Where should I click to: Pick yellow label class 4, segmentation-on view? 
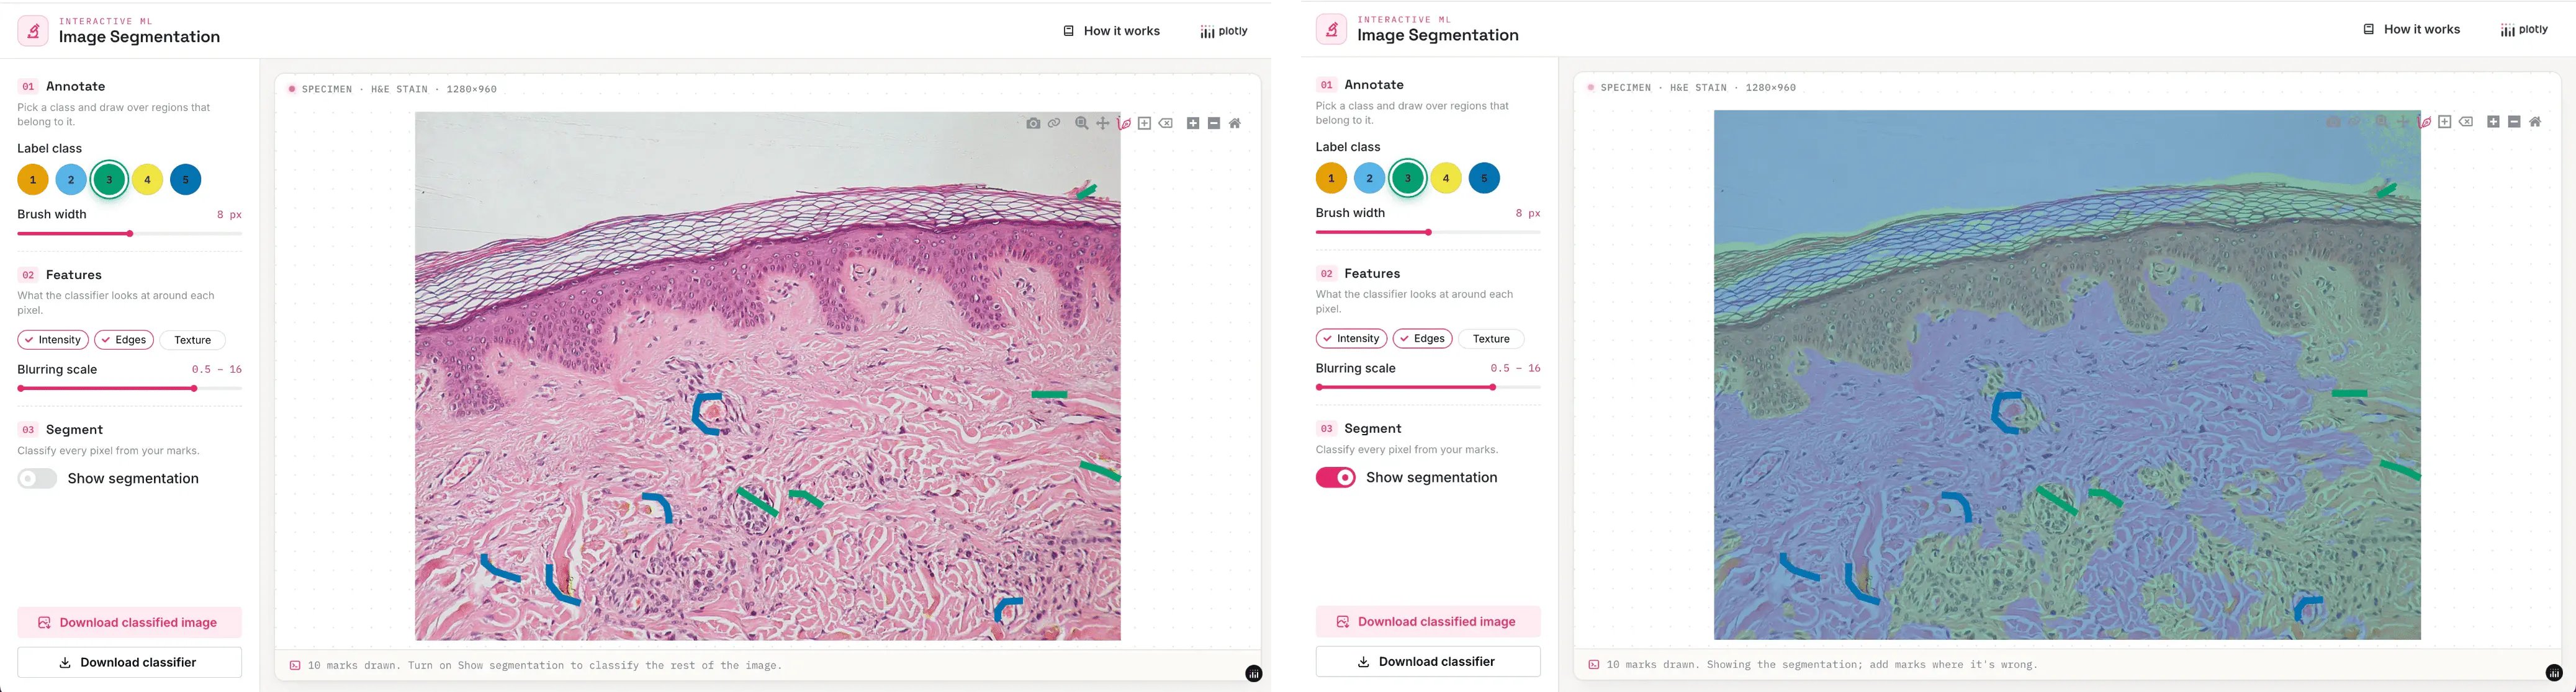(x=1446, y=178)
